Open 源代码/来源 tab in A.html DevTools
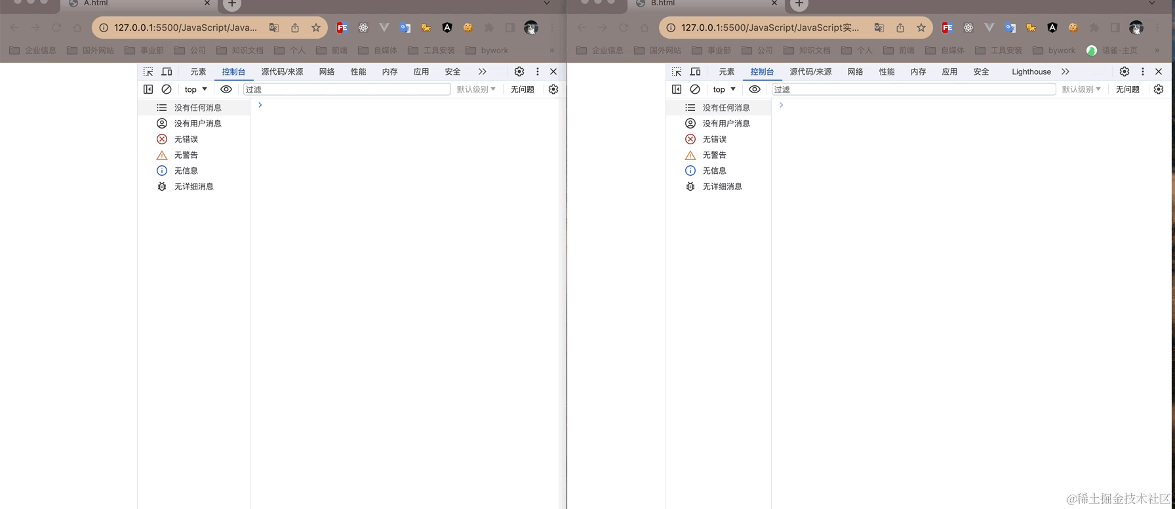The height and width of the screenshot is (509, 1175). point(282,71)
